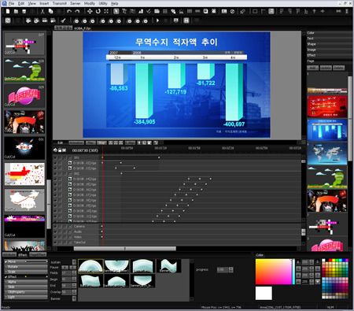The width and height of the screenshot is (354, 311).
Task: Click the Save disk icon
Action: click(x=24, y=11)
